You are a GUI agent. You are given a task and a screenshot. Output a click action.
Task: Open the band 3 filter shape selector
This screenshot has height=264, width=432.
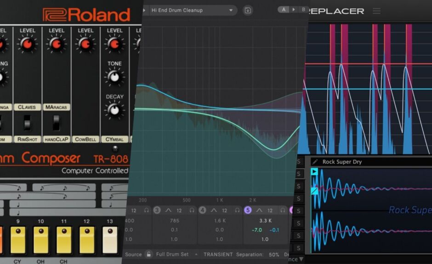click(168, 210)
